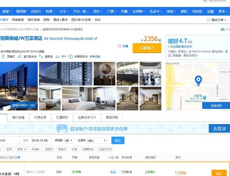Image resolution: width=230 pixels, height=176 pixels.
Task: Open the 所有设施 all facilities link
Action: pyautogui.click(x=95, y=56)
